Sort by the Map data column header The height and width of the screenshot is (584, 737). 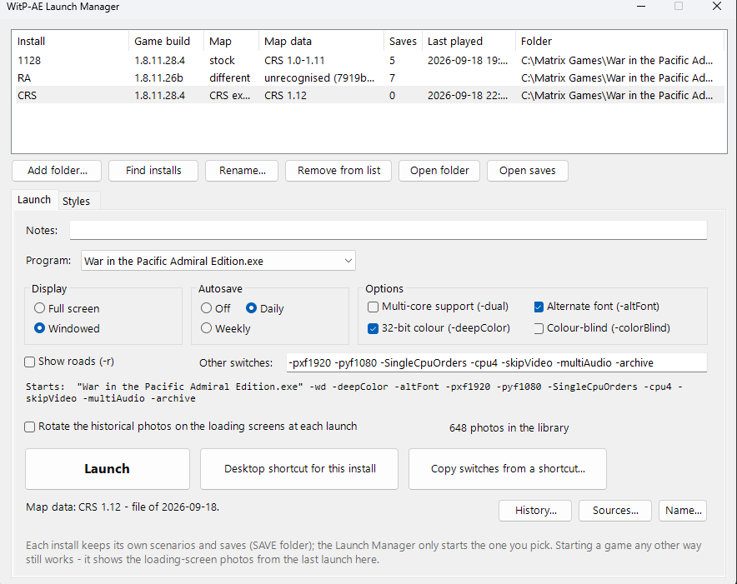[x=322, y=42]
